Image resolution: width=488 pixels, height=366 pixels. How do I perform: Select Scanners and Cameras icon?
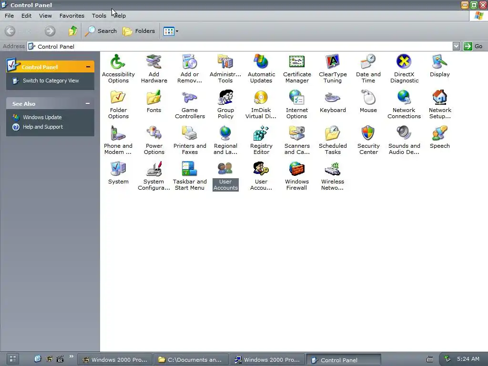(297, 140)
